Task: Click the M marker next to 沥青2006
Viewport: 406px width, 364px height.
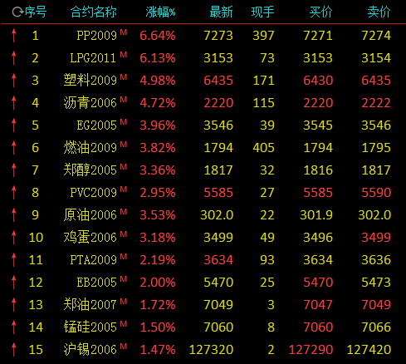Action: click(124, 100)
